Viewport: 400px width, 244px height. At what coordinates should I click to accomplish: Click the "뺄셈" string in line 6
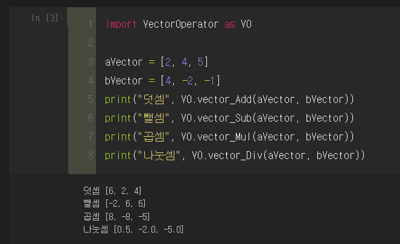(x=154, y=118)
